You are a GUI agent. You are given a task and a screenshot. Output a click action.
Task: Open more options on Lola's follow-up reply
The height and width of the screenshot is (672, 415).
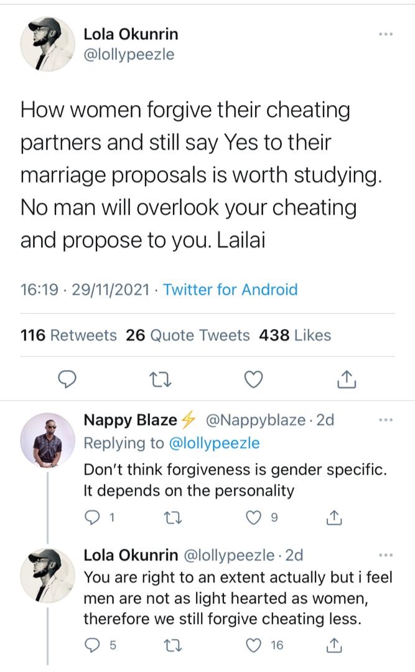(386, 554)
